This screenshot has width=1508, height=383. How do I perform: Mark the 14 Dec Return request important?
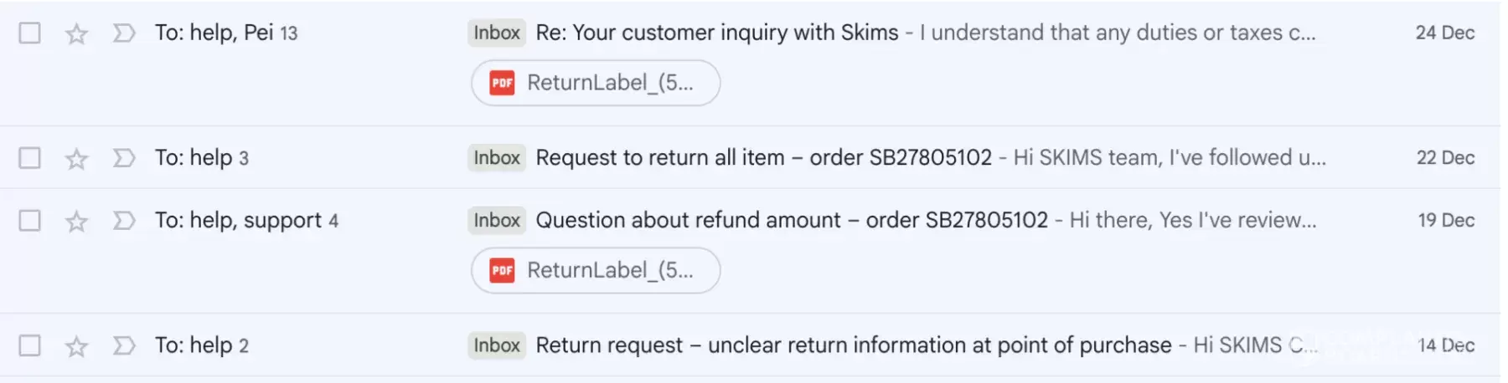(x=124, y=345)
